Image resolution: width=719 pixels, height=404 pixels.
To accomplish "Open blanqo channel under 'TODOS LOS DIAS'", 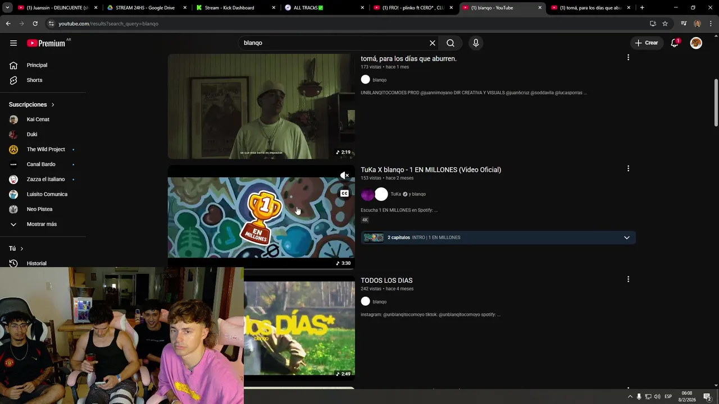I will [379, 302].
